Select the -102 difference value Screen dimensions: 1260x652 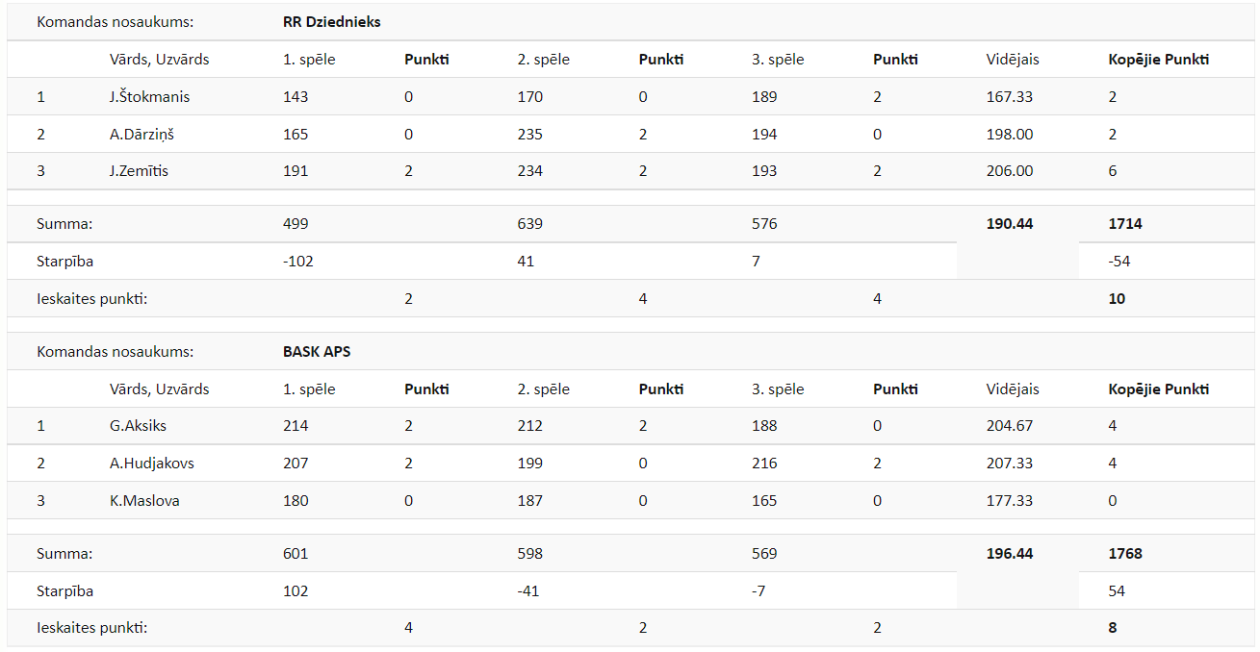(x=298, y=262)
